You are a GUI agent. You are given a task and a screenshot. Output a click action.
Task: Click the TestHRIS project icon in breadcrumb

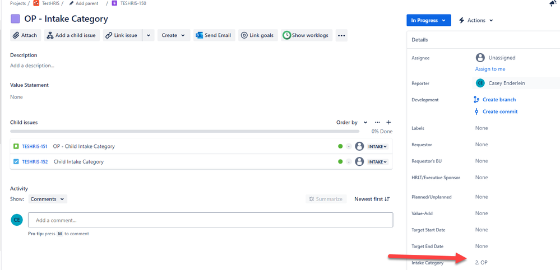(36, 3)
